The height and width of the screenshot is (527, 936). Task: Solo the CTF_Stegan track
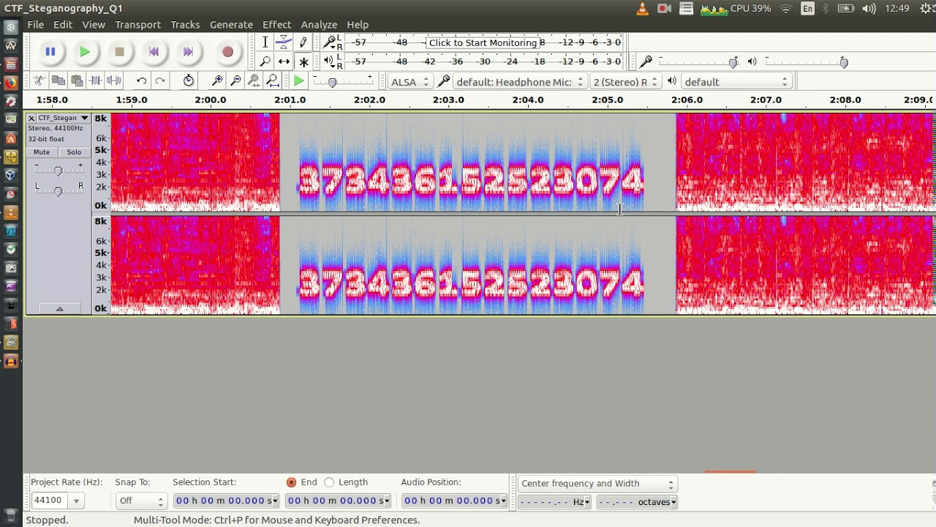pyautogui.click(x=74, y=152)
